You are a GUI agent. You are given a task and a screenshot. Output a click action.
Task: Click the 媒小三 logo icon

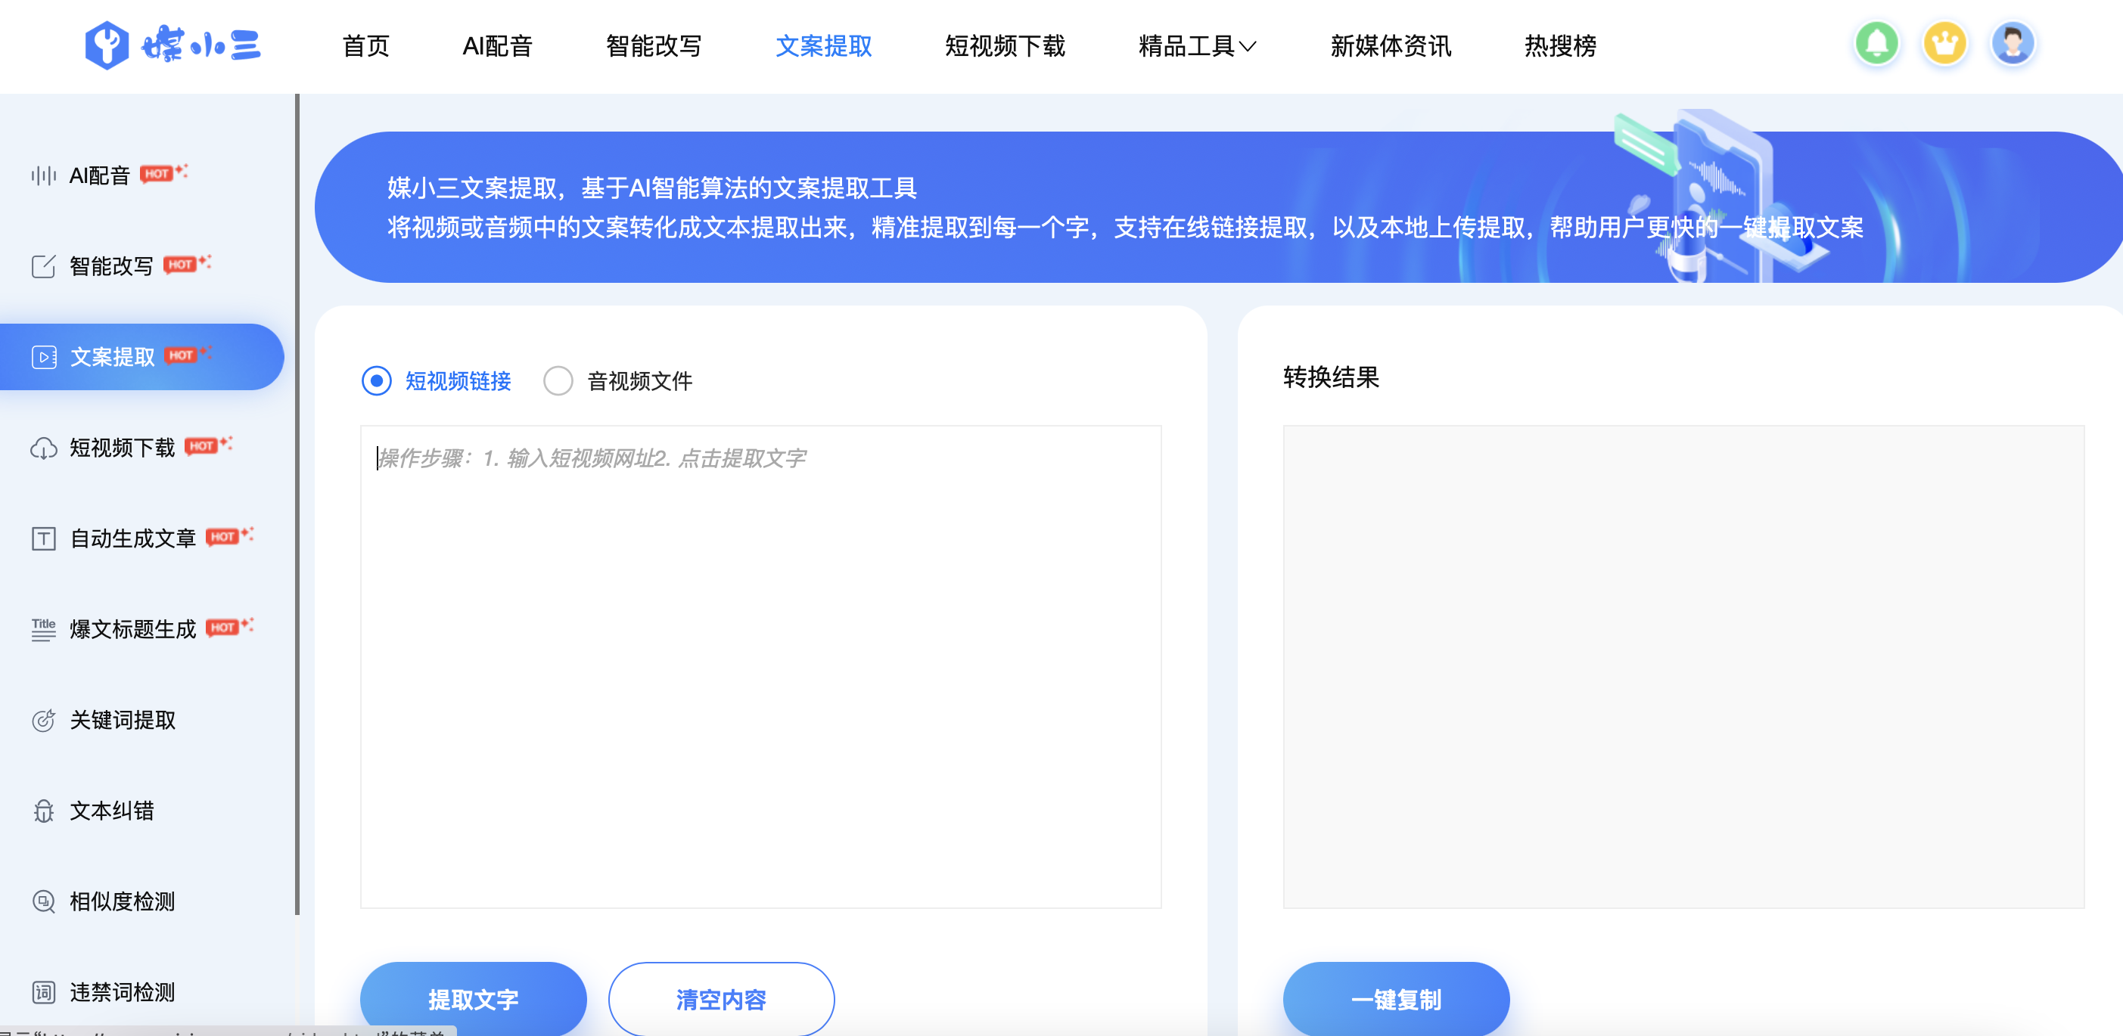pyautogui.click(x=107, y=45)
